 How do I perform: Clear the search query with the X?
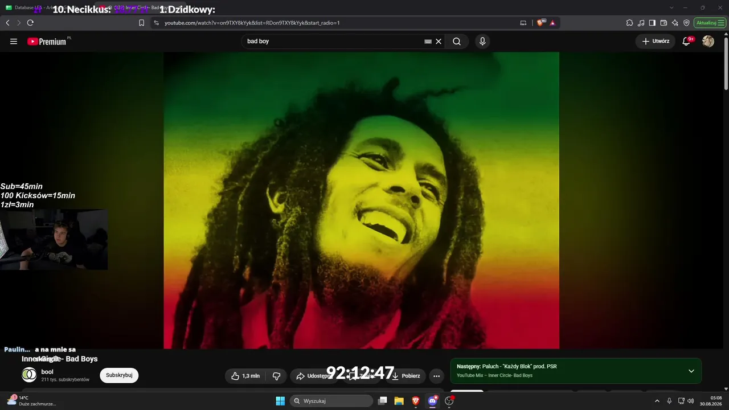pos(439,41)
